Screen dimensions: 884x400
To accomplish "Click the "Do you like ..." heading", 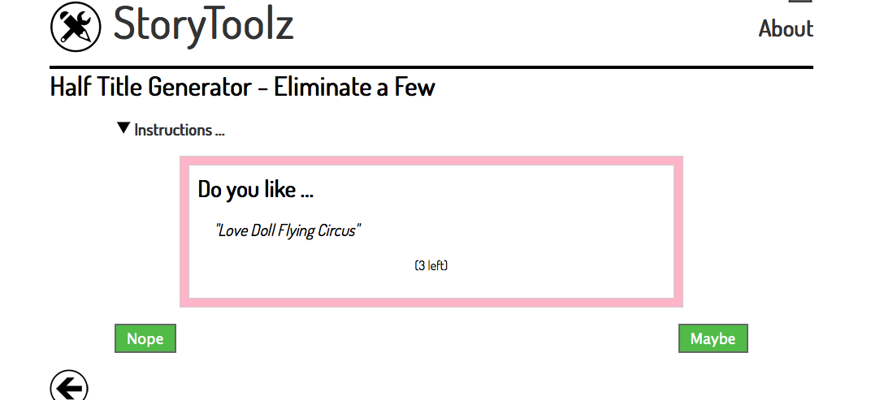I will [x=255, y=189].
